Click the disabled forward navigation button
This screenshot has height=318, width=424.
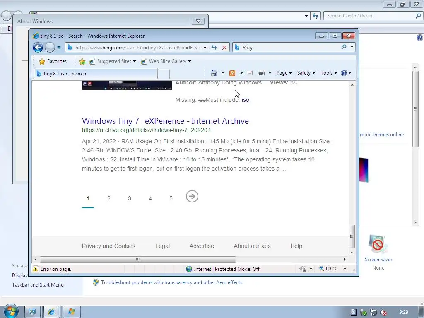[50, 48]
